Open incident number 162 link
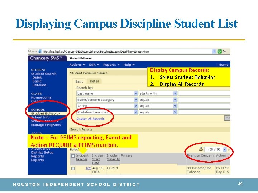Screen dimensions: 258x193 pos(88,168)
